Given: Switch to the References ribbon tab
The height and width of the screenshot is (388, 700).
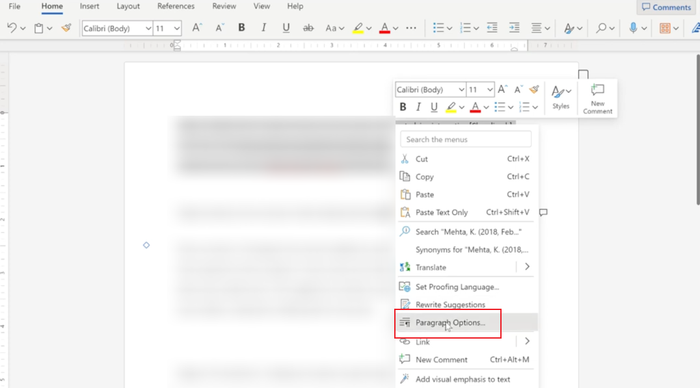Looking at the screenshot, I should click(x=176, y=6).
